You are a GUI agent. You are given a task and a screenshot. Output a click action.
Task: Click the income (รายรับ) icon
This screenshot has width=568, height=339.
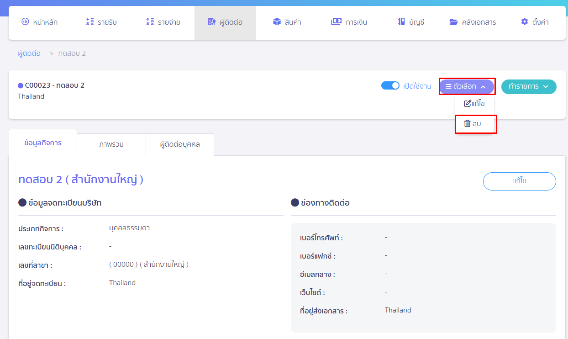(90, 22)
